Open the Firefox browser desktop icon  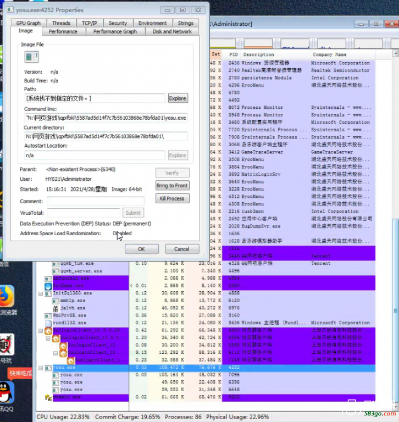click(7, 296)
